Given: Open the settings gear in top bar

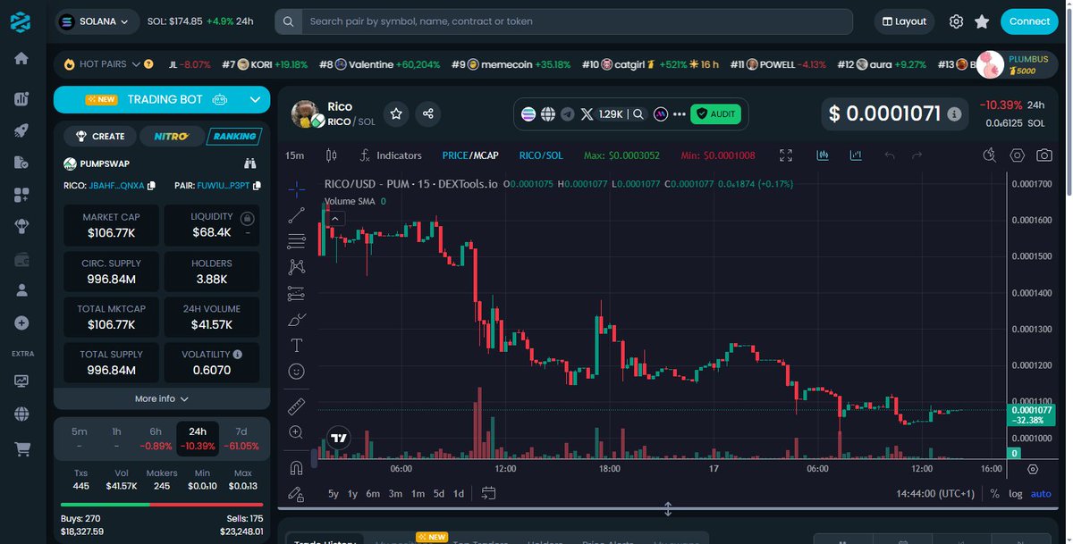Looking at the screenshot, I should coord(956,21).
